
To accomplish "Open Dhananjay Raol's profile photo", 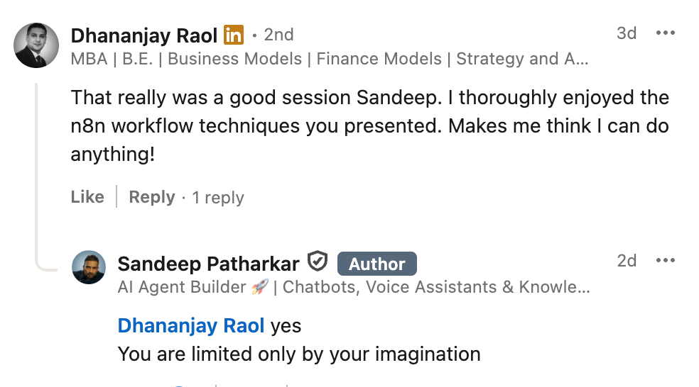I will pyautogui.click(x=36, y=45).
